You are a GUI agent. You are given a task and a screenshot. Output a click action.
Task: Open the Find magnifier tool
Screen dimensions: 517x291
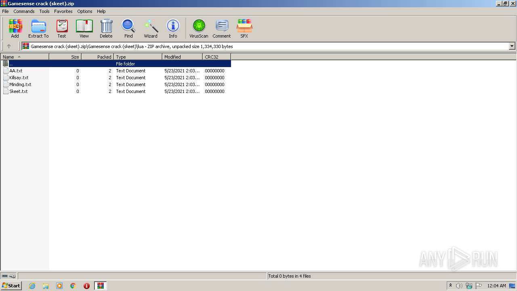(128, 28)
